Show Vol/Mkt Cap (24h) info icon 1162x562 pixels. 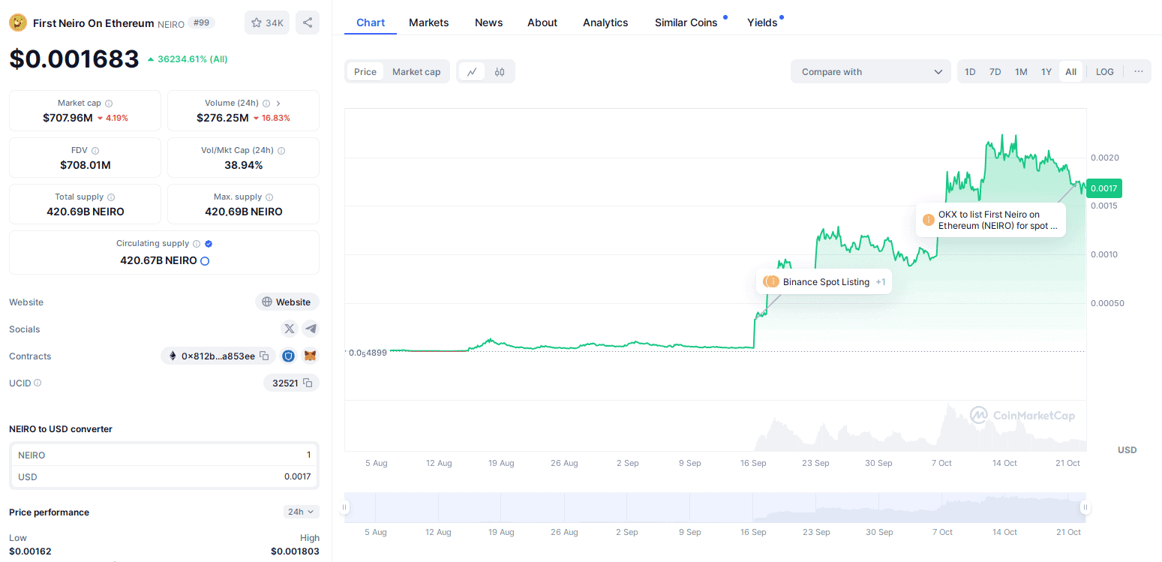(x=281, y=151)
